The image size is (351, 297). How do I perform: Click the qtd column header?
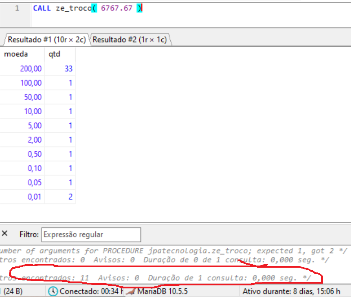point(55,54)
